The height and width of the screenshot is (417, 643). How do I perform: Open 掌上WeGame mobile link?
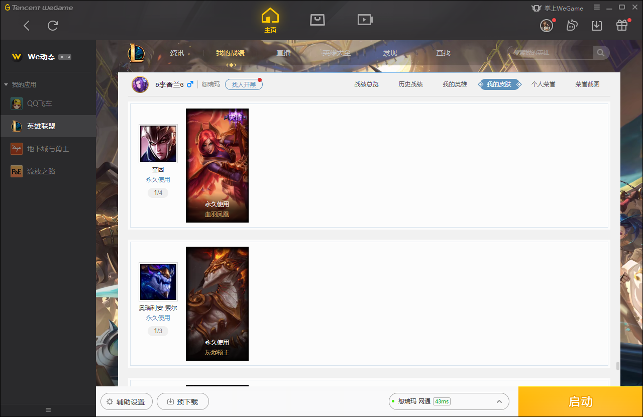pos(558,8)
